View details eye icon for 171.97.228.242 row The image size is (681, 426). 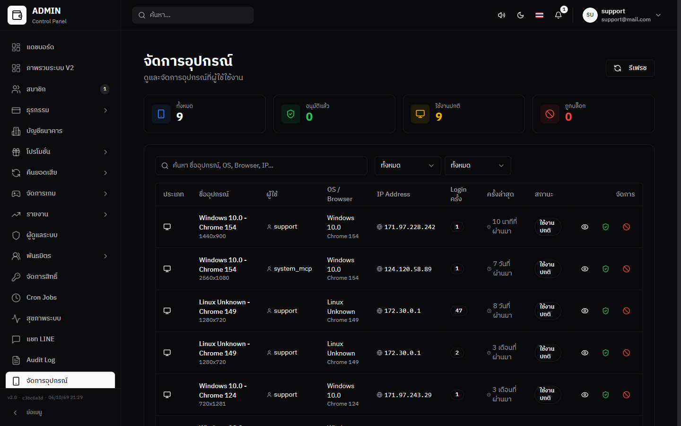(585, 227)
